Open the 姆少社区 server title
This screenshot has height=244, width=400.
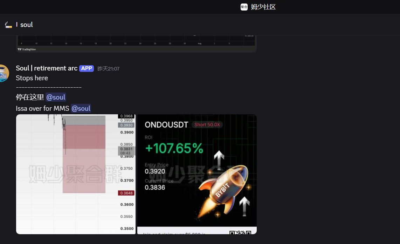263,7
